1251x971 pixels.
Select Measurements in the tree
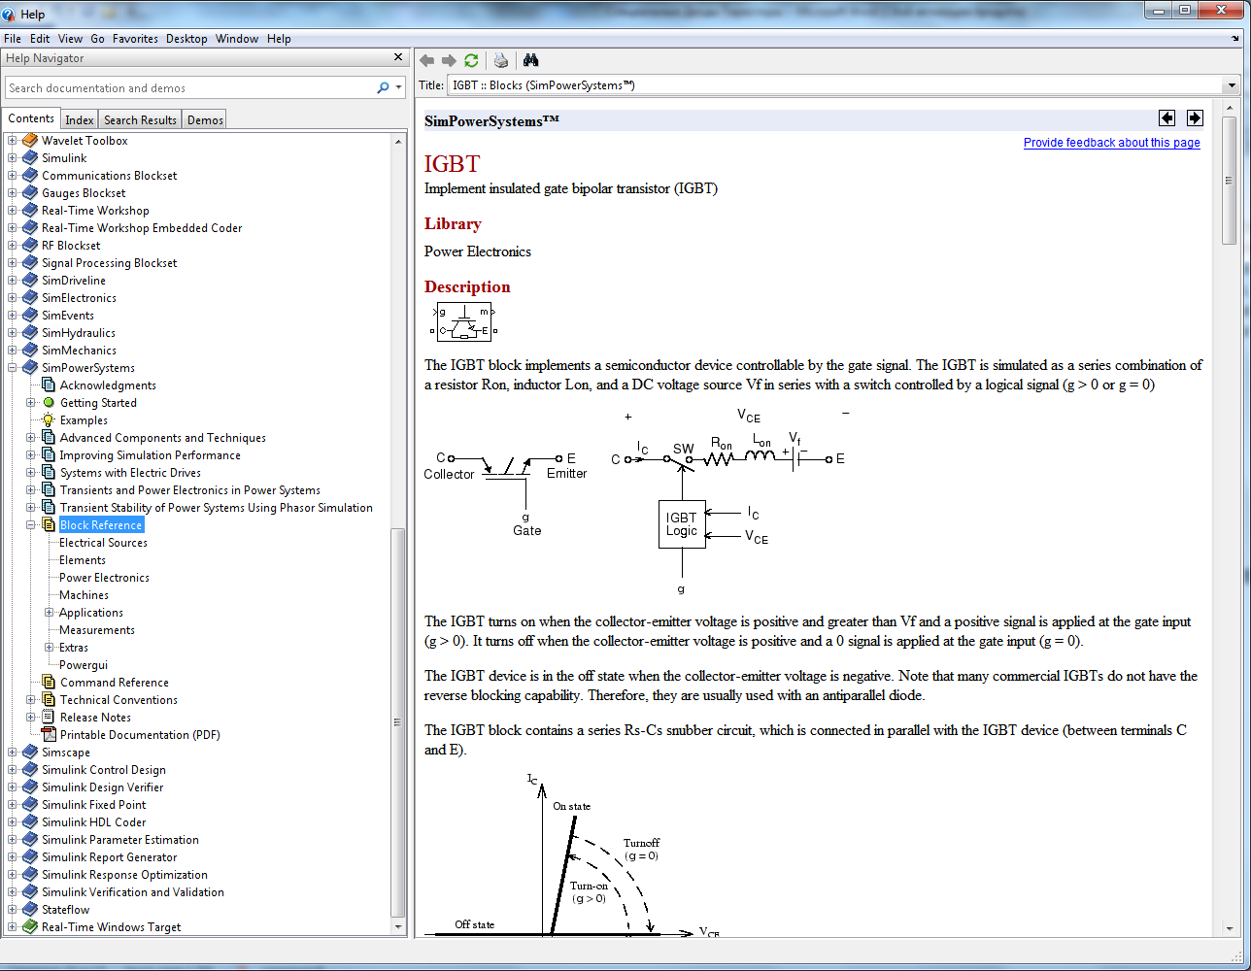97,630
